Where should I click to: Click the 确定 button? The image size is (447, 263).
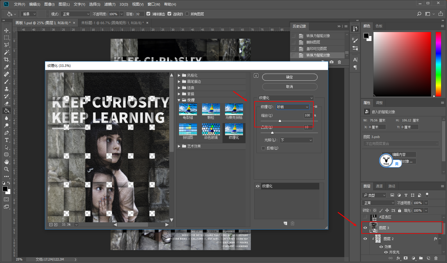290,77
